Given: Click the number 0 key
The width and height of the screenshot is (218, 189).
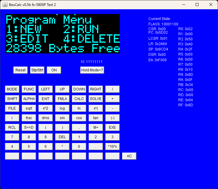Looking at the screenshot, I should point(79,147).
